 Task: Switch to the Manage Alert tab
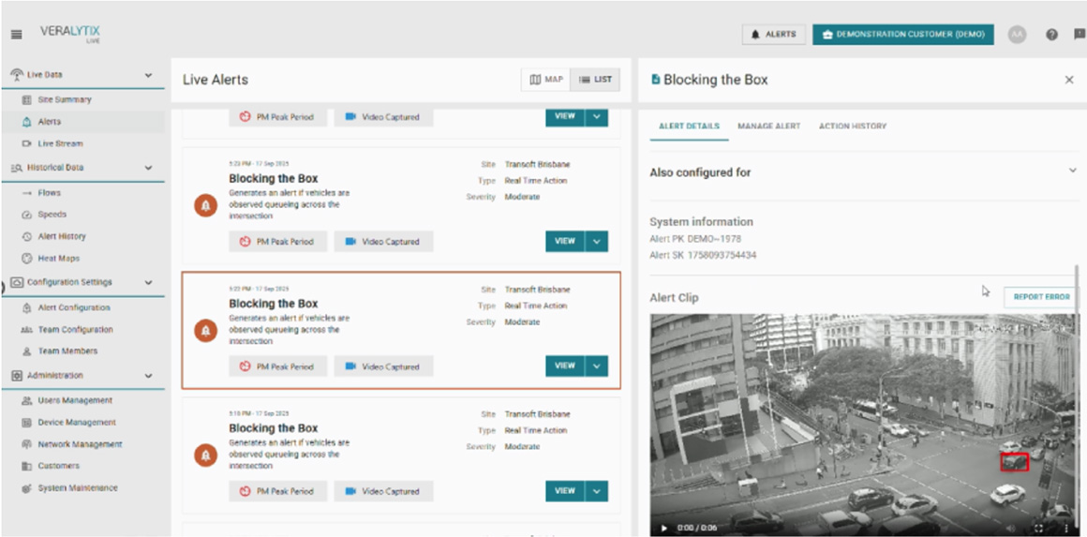[768, 127]
